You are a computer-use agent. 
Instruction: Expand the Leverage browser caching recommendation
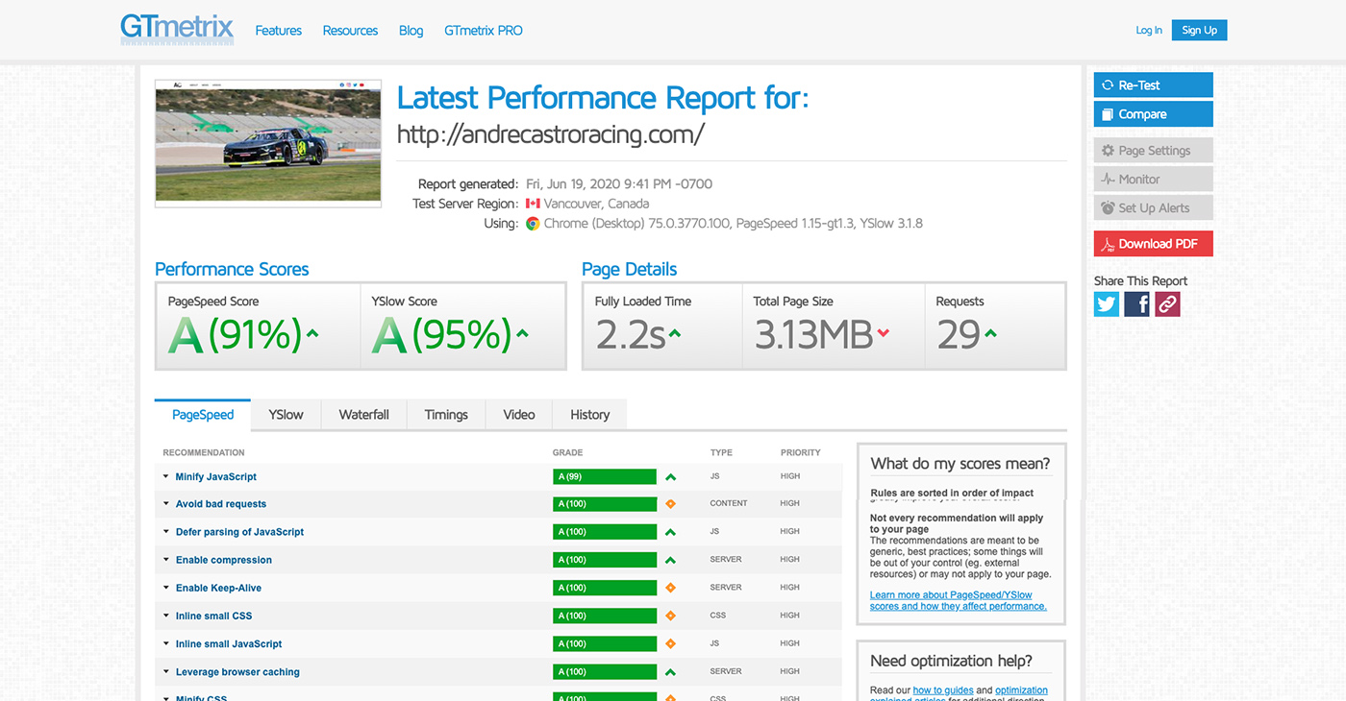pos(237,672)
